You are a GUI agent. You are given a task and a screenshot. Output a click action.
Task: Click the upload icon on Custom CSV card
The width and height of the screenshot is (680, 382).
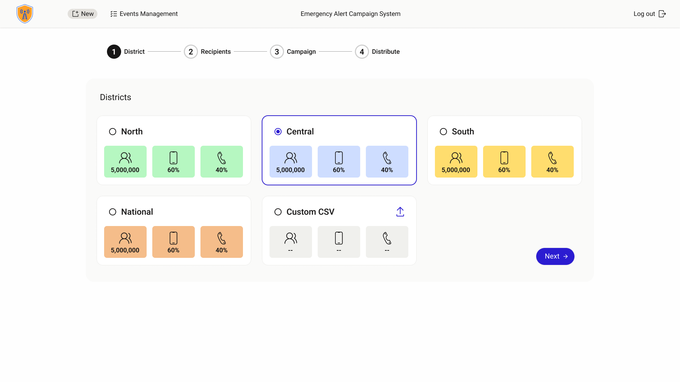tap(400, 212)
